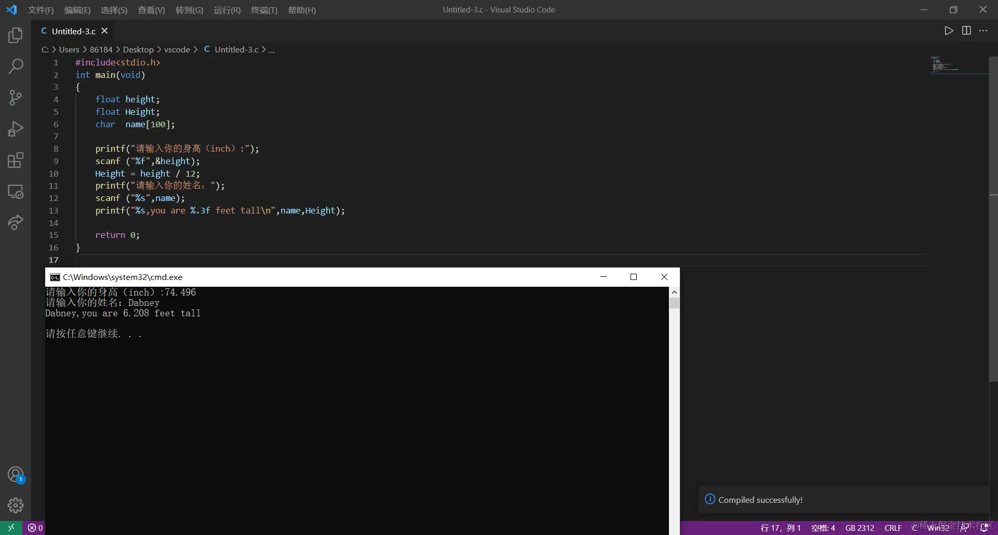This screenshot has width=998, height=535.
Task: Expand the C: breadcrumb segment
Action: [x=45, y=50]
